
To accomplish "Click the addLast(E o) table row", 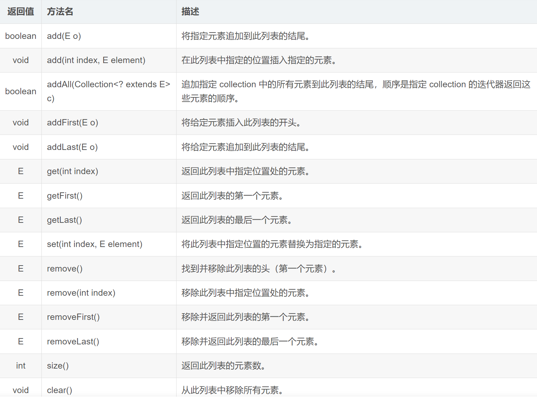I will pyautogui.click(x=72, y=147).
